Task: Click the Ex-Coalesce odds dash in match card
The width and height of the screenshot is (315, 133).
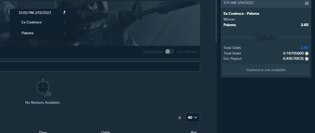Action: coord(65,23)
